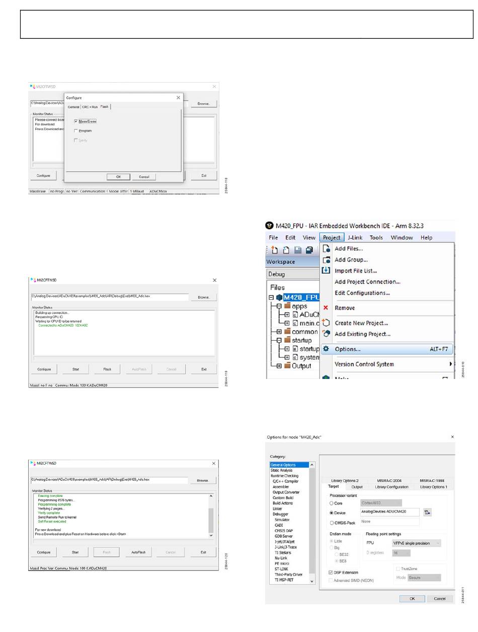Click the apps folder icon in Files tree
The image size is (478, 632).
click(x=287, y=306)
